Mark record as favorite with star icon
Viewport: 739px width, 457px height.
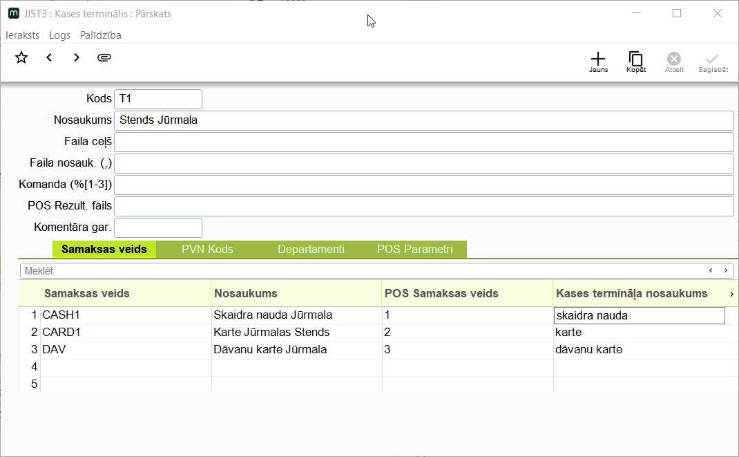coord(21,57)
